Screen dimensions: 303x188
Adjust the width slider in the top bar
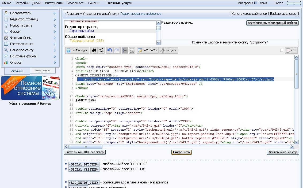point(294,3)
